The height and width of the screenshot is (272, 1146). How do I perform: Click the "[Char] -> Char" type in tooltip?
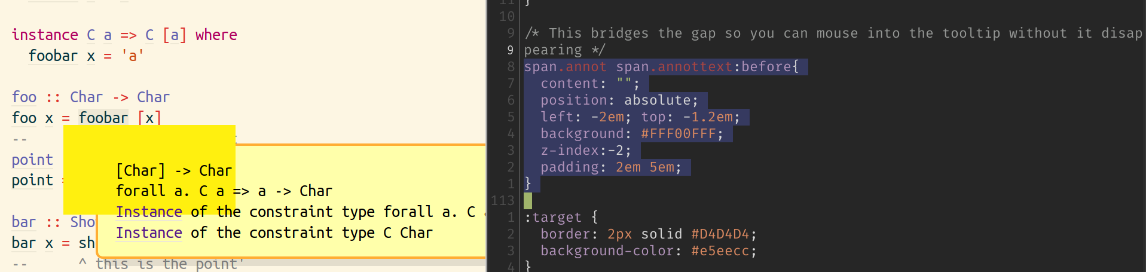pos(174,170)
